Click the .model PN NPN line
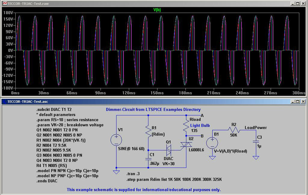The height and width of the screenshot is (195, 308). [x=67, y=171]
